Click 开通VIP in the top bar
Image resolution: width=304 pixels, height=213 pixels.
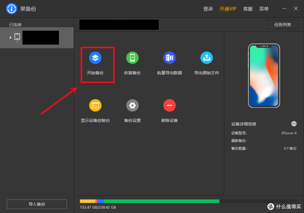228,9
